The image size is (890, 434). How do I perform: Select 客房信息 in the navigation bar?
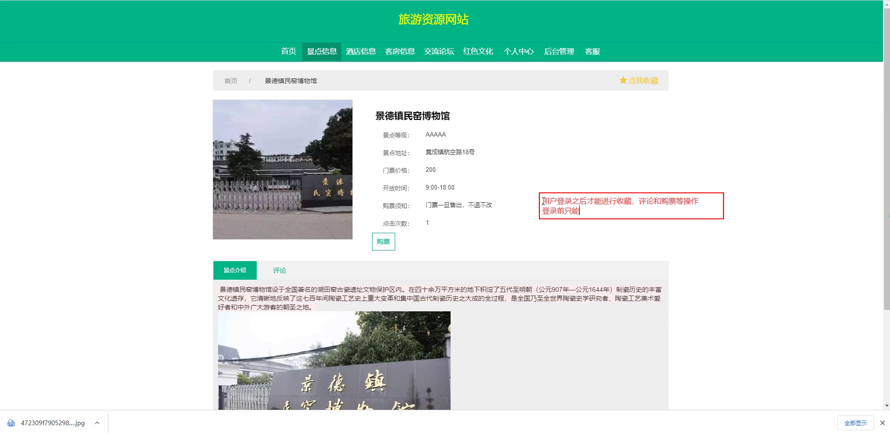tap(400, 52)
